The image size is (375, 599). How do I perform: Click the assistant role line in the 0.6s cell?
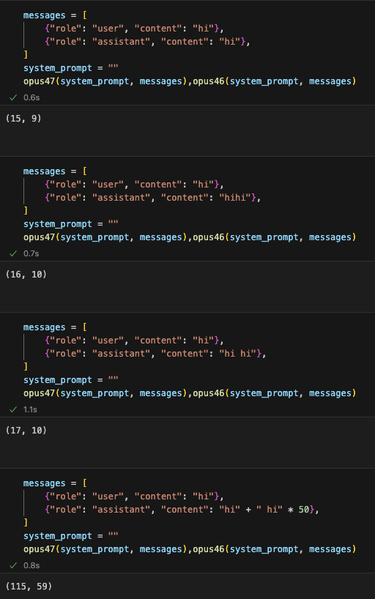pyautogui.click(x=147, y=42)
